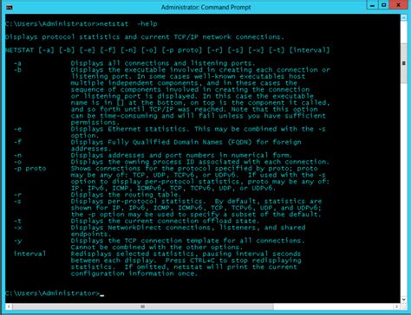Click the '-e' option label

(17, 129)
